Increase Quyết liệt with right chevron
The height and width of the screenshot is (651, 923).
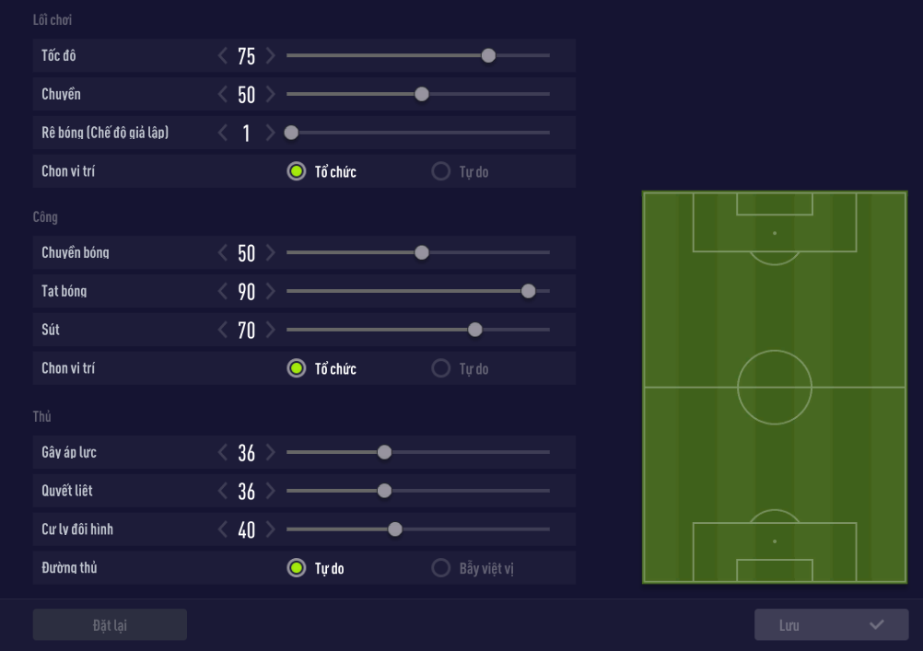270,491
